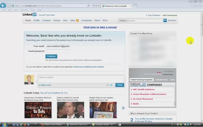Click the Qantas flights news thumbnail
The width and height of the screenshot is (203, 127).
tap(71, 110)
